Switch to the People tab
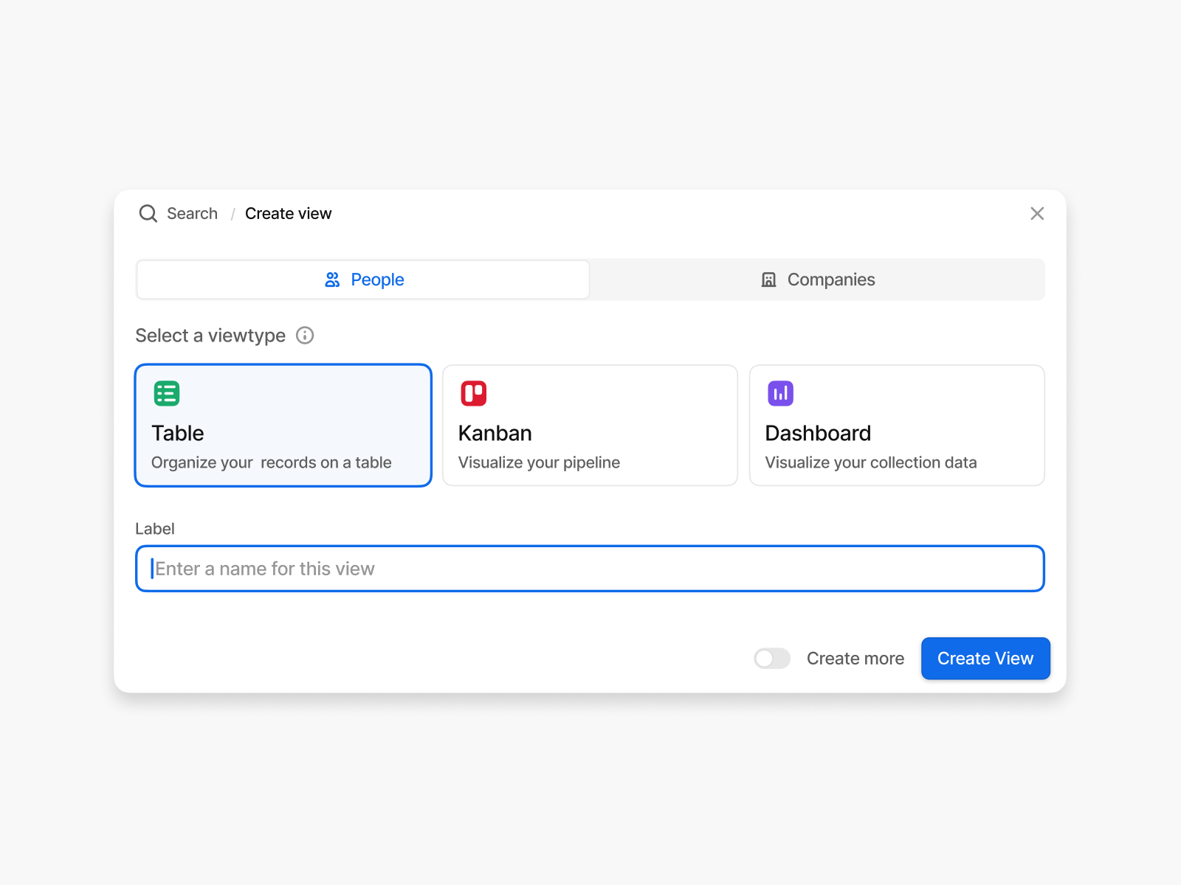This screenshot has width=1181, height=885. pyautogui.click(x=362, y=280)
